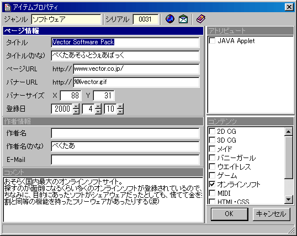Click the OK button
This screenshot has width=297, height=236.
pos(230,214)
